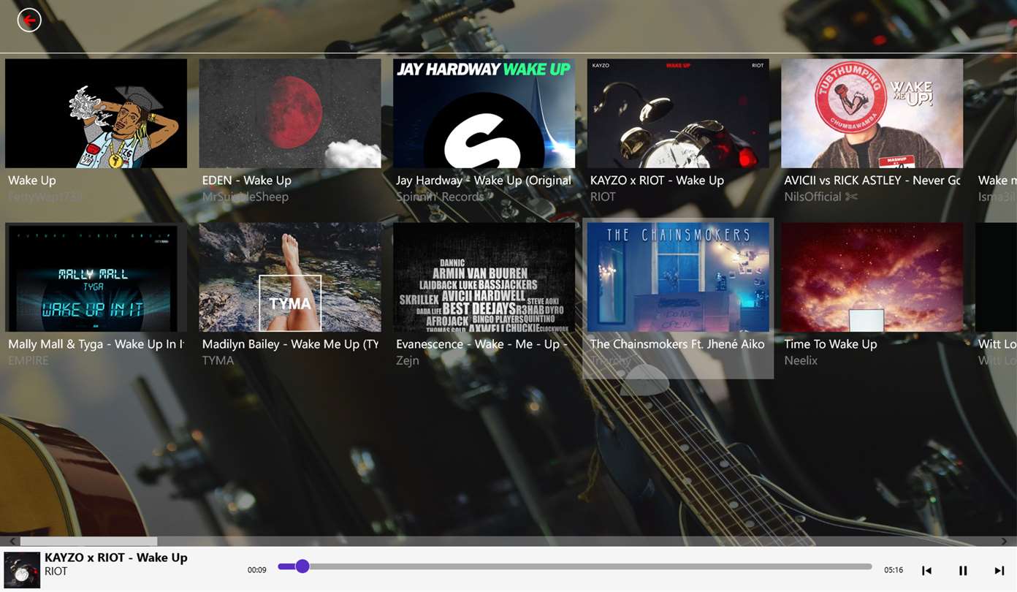Open The Chainsmokers cover art
Image resolution: width=1017 pixels, height=592 pixels.
(678, 277)
